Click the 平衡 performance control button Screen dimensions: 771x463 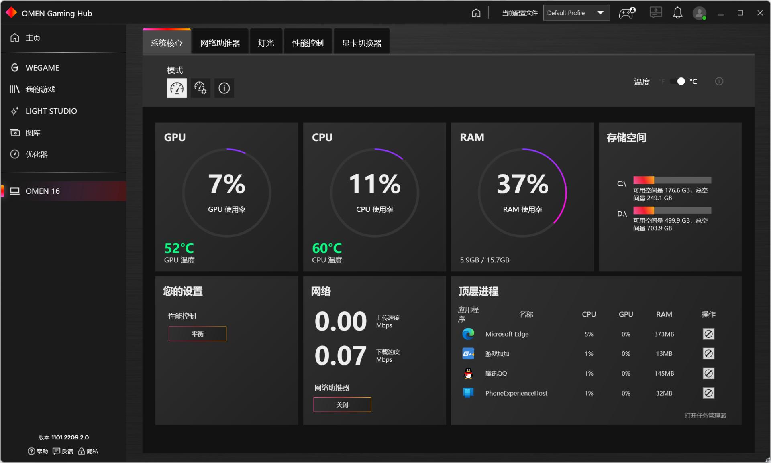point(198,334)
